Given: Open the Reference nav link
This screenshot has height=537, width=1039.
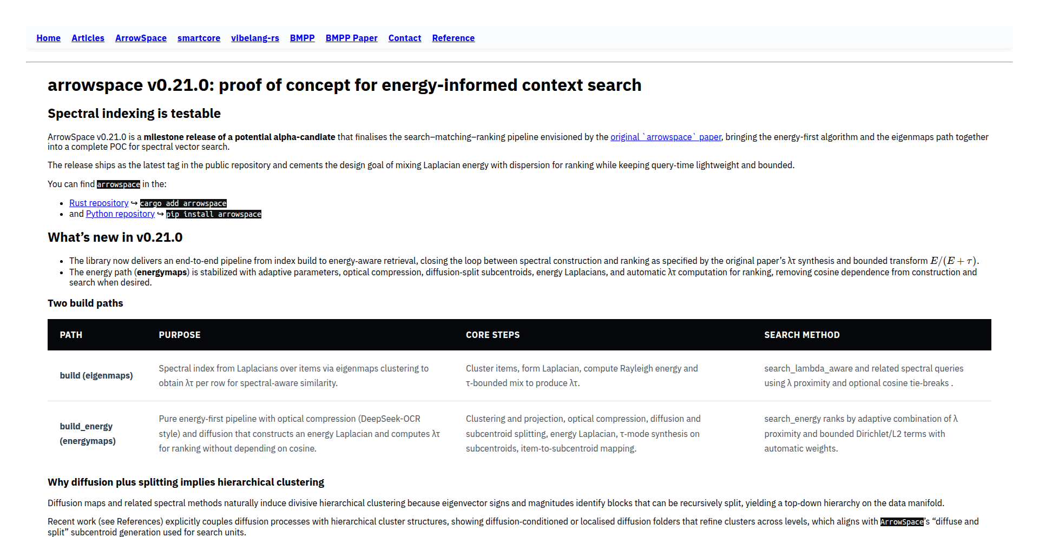Looking at the screenshot, I should coord(453,38).
